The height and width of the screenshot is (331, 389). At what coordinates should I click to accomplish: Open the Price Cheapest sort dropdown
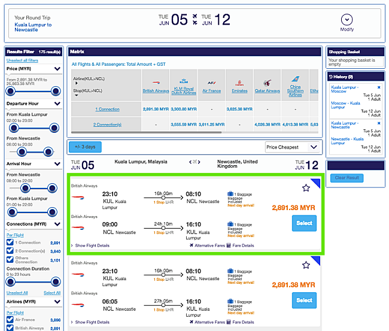click(293, 147)
